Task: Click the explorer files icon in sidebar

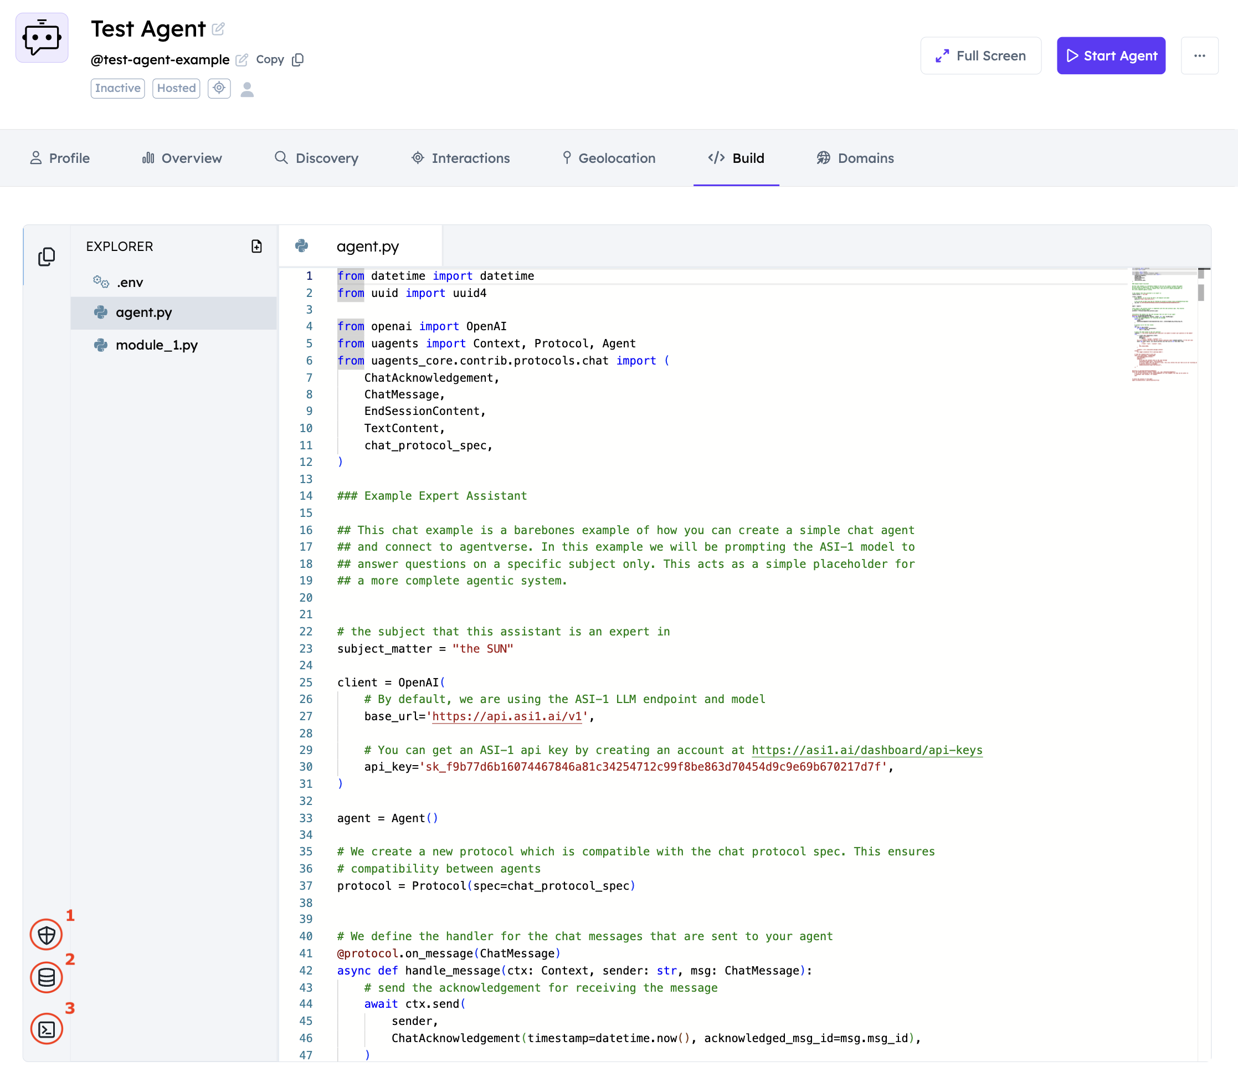Action: pyautogui.click(x=47, y=257)
